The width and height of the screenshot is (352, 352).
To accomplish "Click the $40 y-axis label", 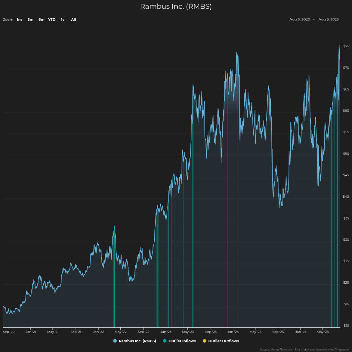I will 346,197.
